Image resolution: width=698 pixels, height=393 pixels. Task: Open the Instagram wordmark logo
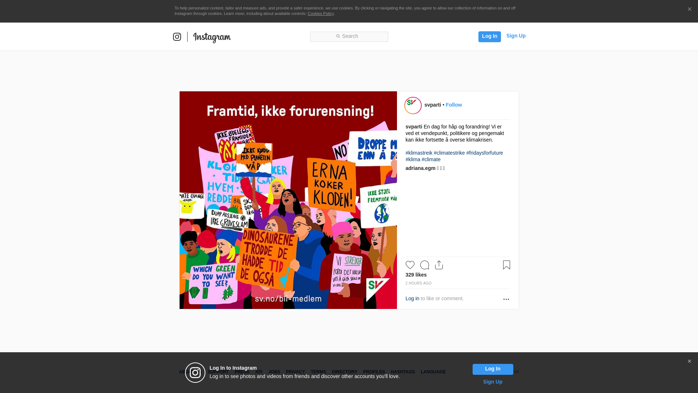tap(212, 37)
